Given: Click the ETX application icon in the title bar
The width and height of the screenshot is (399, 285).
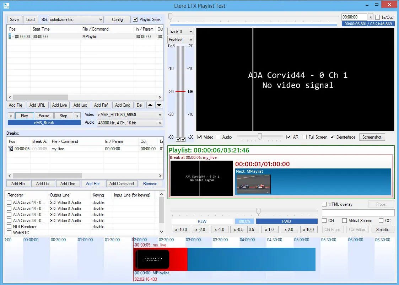Looking at the screenshot, I should 6,6.
